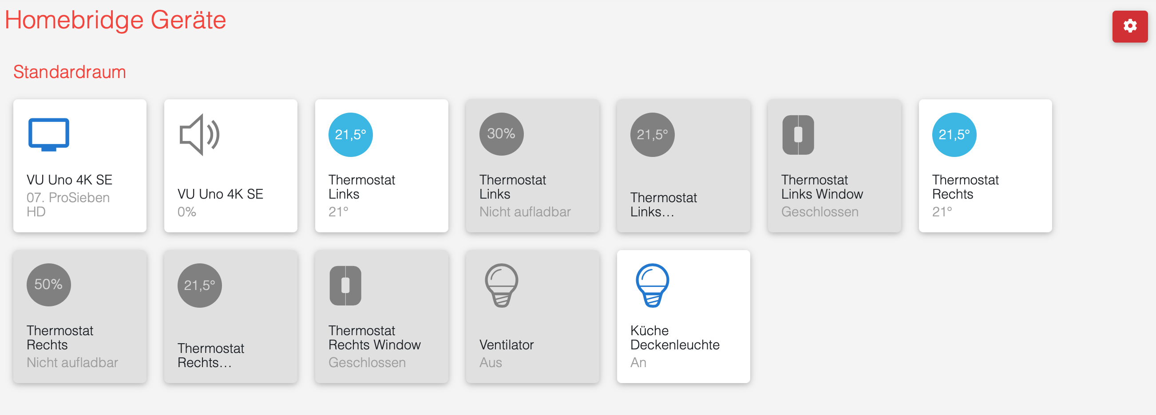
Task: Click blue 21,5° circle on Thermostat Rechts
Action: [954, 134]
